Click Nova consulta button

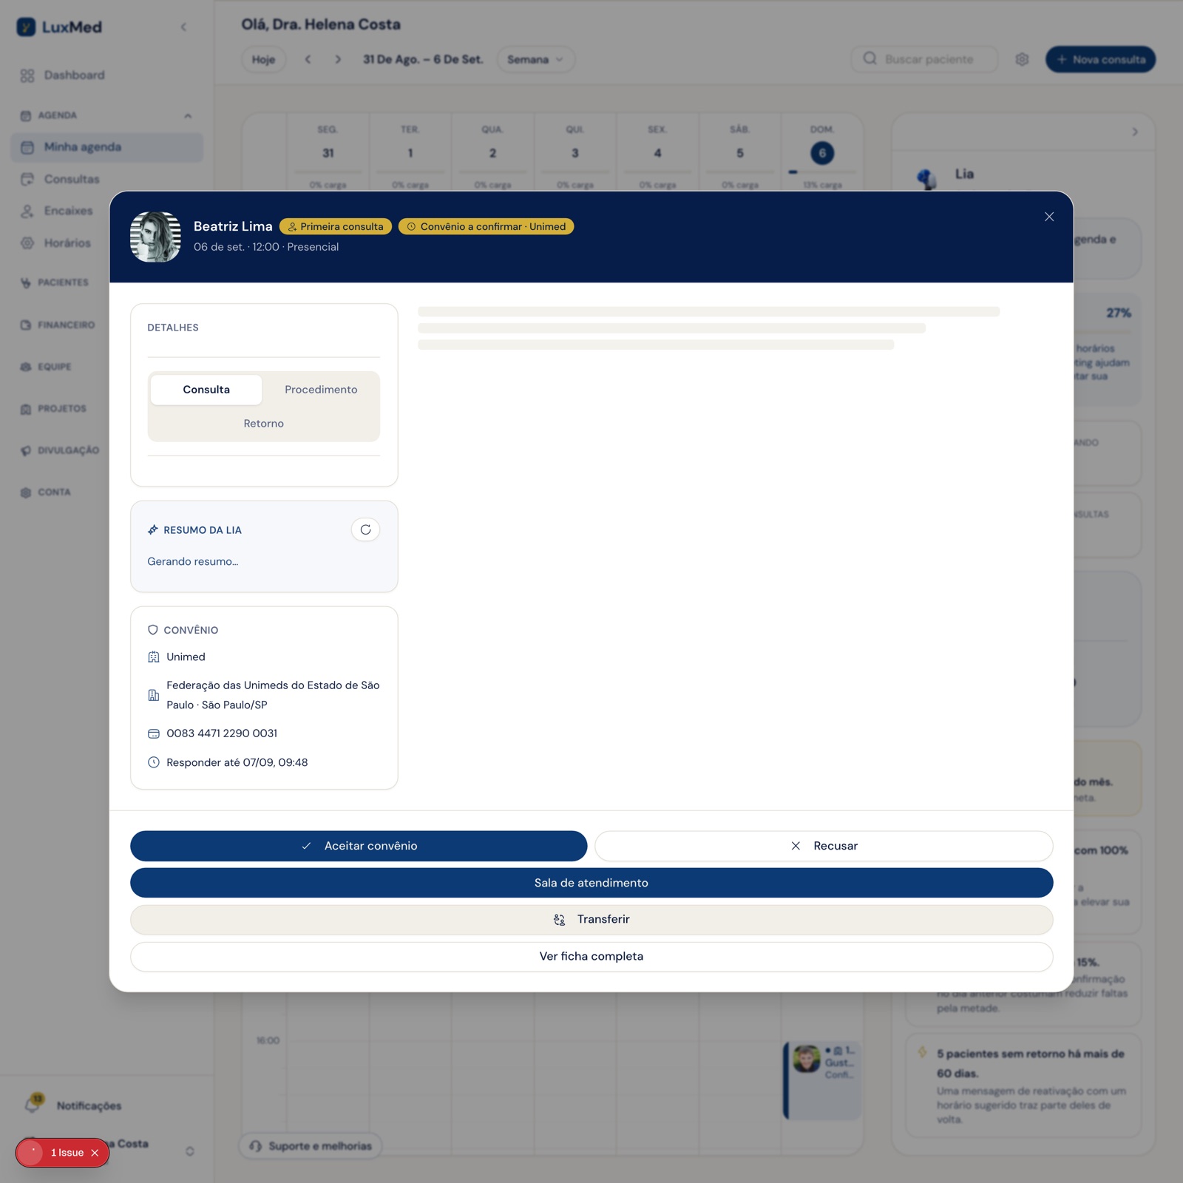coord(1100,59)
